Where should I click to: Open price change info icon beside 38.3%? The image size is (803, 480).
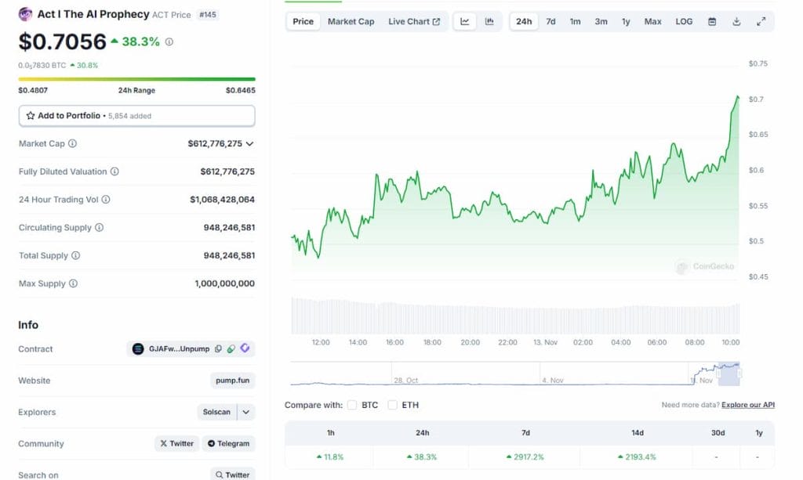(x=169, y=42)
